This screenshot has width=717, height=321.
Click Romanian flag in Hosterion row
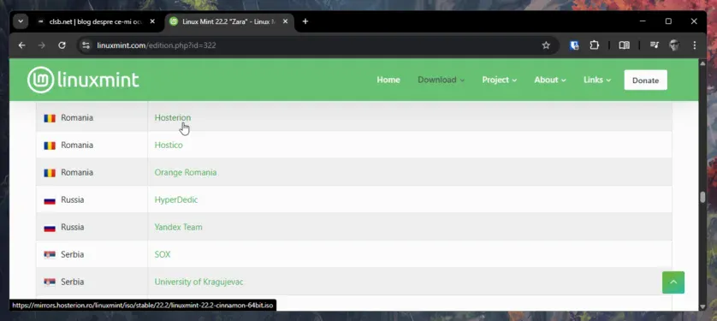pyautogui.click(x=50, y=118)
